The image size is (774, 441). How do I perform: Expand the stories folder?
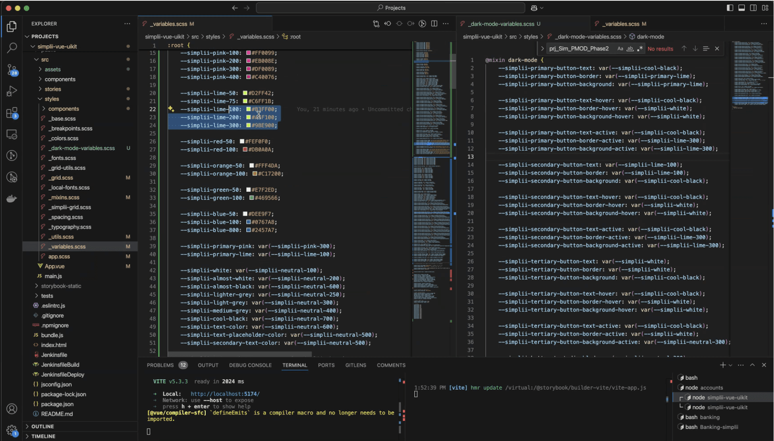tap(40, 89)
